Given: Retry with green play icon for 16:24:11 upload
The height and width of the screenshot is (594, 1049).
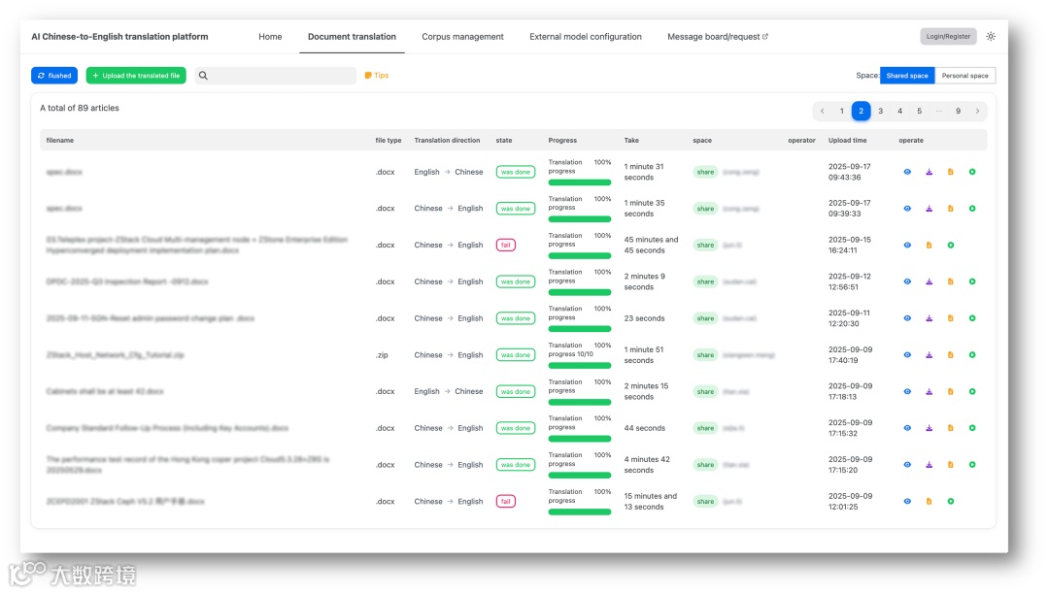Looking at the screenshot, I should click(x=951, y=246).
